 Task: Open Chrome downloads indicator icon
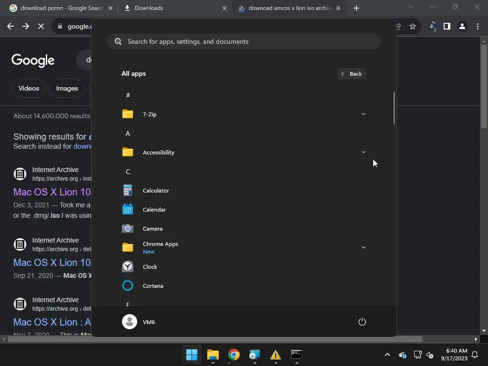(x=433, y=27)
